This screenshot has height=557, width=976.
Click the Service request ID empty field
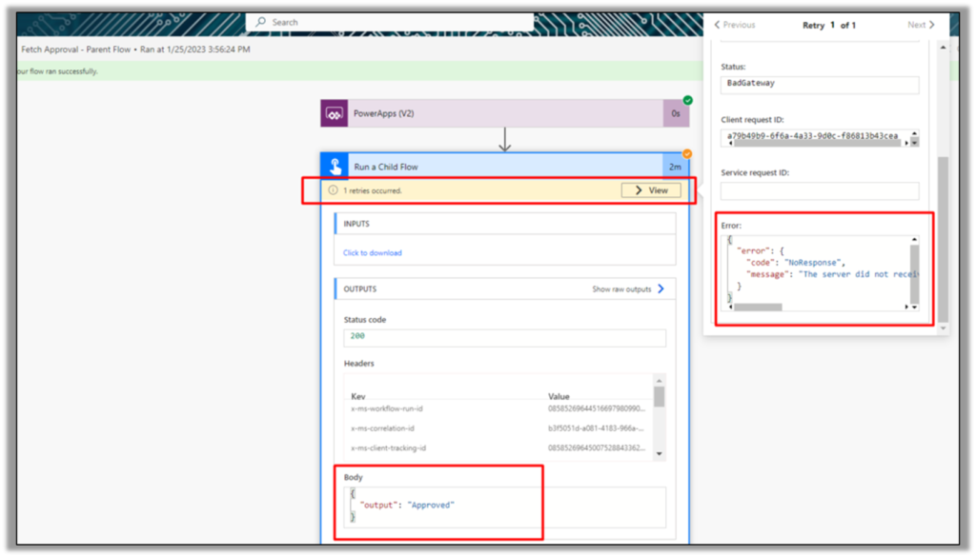click(820, 190)
